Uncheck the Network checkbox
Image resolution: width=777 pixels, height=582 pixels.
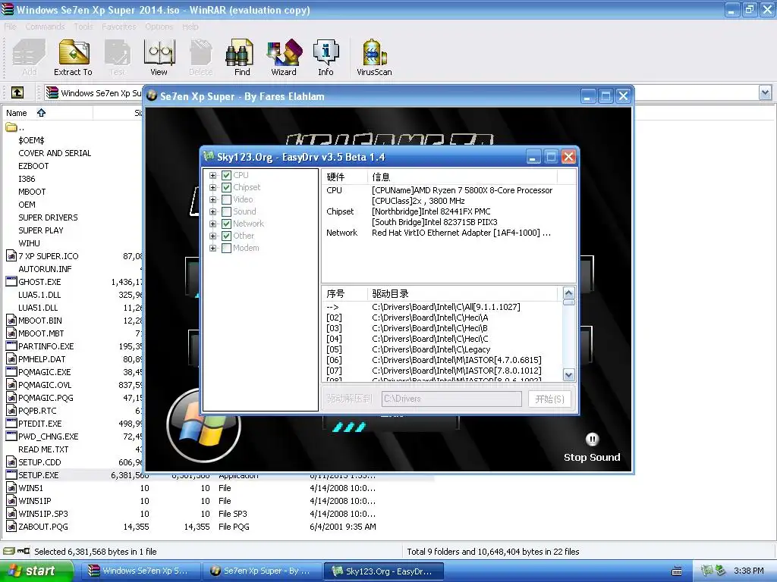pyautogui.click(x=226, y=224)
